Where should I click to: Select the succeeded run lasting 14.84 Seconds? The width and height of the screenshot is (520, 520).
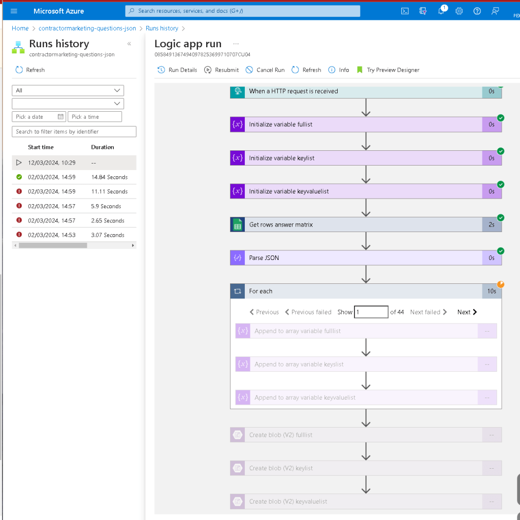pos(74,177)
